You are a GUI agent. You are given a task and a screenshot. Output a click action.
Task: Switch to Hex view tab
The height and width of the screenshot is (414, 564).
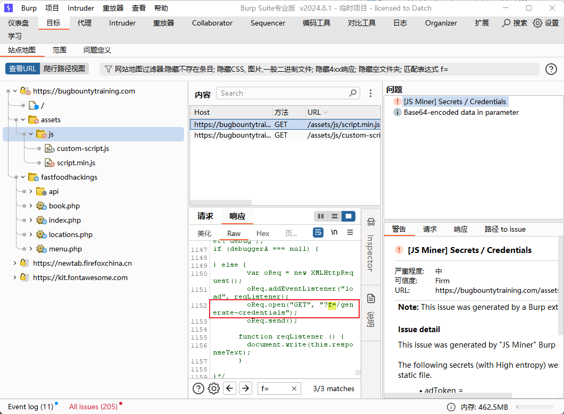(262, 234)
